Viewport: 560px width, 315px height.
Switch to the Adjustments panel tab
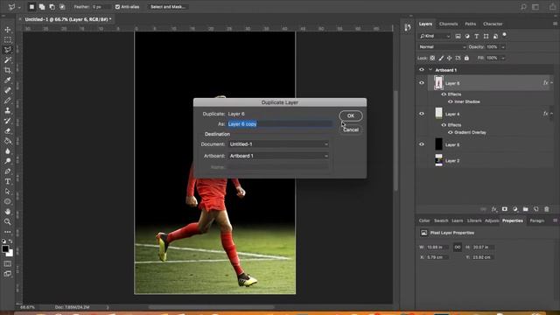(492, 220)
